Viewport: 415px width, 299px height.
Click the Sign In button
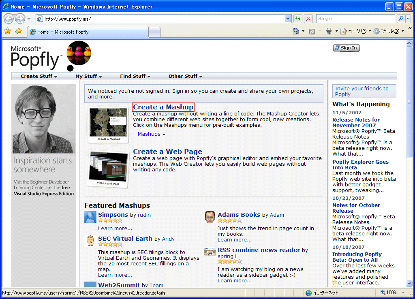pyautogui.click(x=346, y=48)
